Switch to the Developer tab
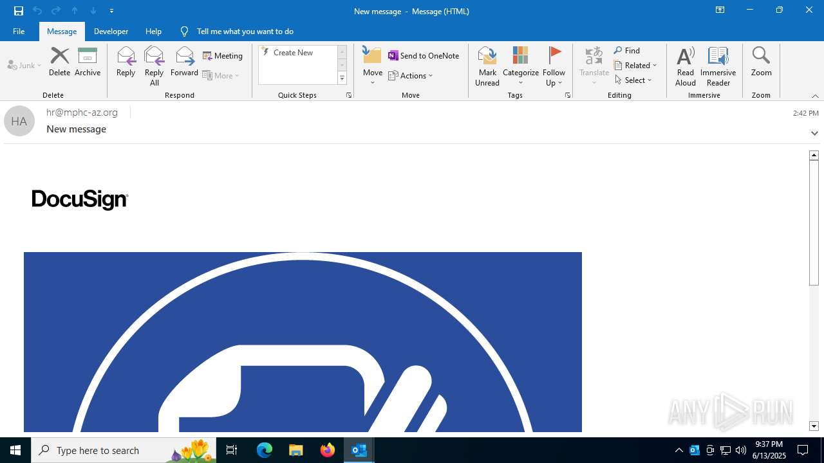824x463 pixels. (111, 31)
